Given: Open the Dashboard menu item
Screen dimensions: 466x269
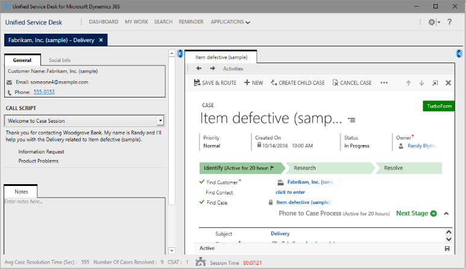Looking at the screenshot, I should pyautogui.click(x=104, y=22).
